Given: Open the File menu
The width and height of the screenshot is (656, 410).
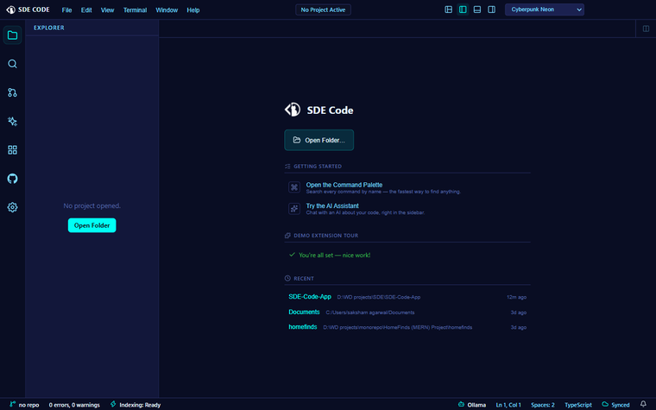Looking at the screenshot, I should (x=67, y=10).
